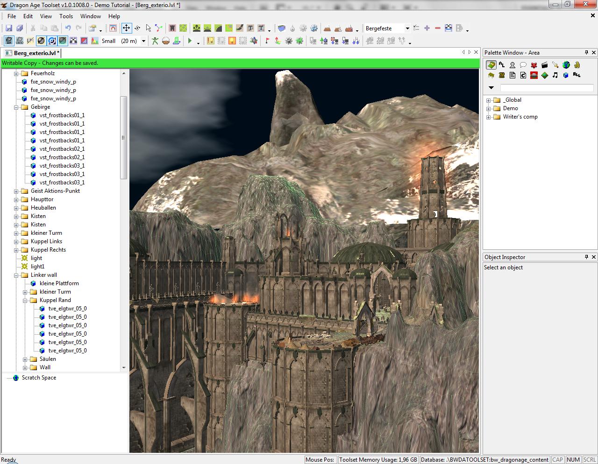598x464 pixels.
Task: Click the red flag toolbar icon
Action: click(x=267, y=41)
